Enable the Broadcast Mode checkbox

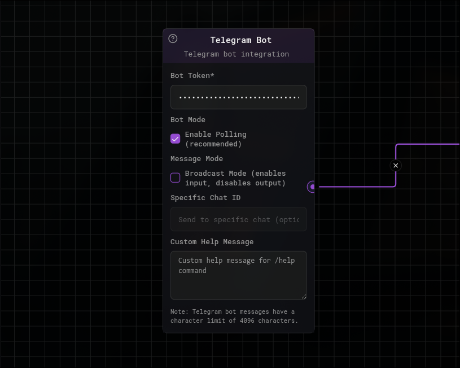[175, 178]
